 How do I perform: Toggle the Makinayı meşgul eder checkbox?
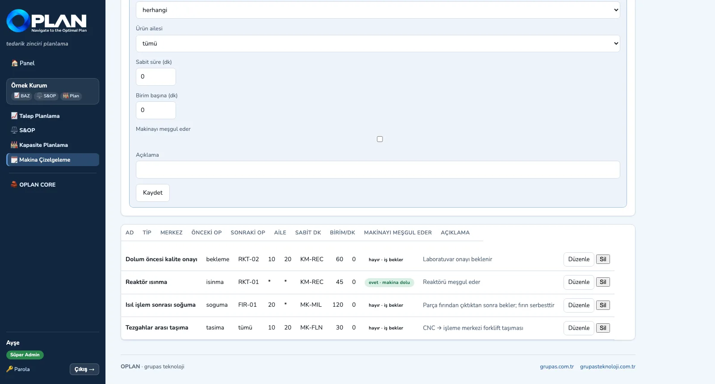coord(380,139)
